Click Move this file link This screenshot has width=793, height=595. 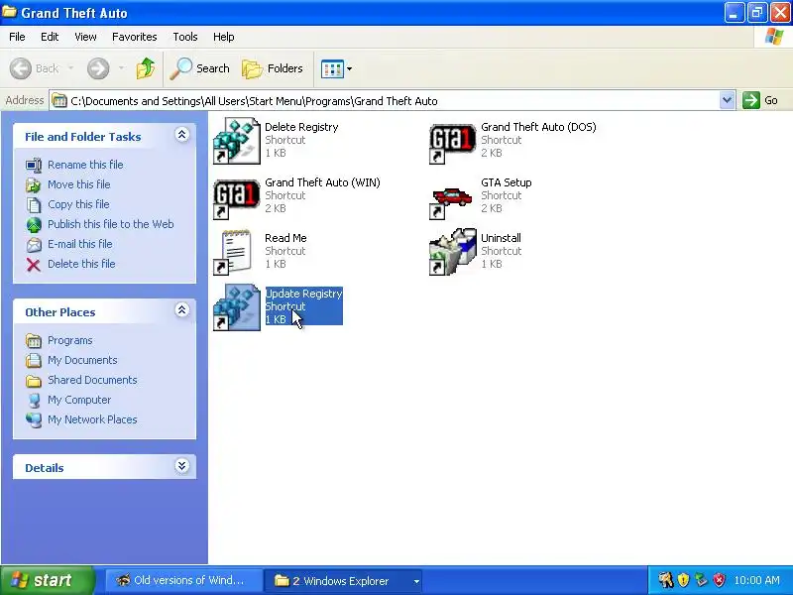pos(79,184)
